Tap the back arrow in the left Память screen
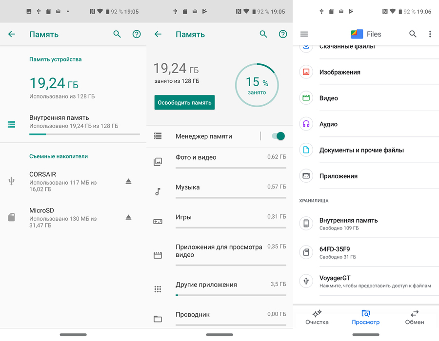 pos(12,34)
